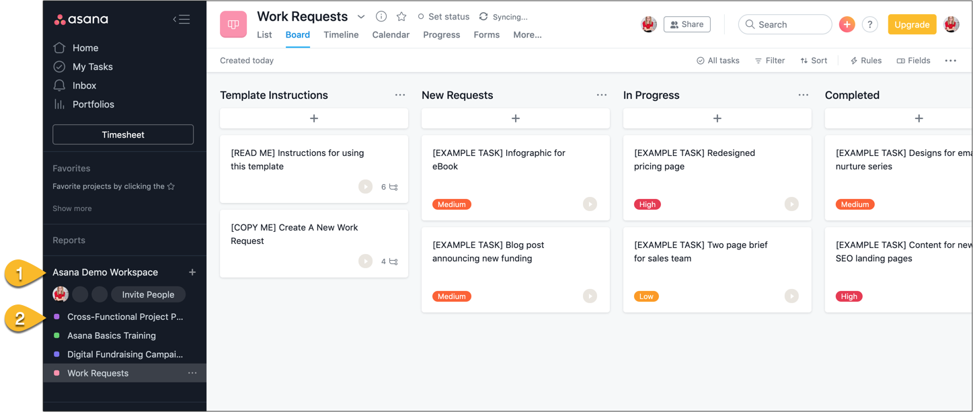The height and width of the screenshot is (412, 973).
Task: Open the Cross-Functional Project project
Action: coord(125,317)
